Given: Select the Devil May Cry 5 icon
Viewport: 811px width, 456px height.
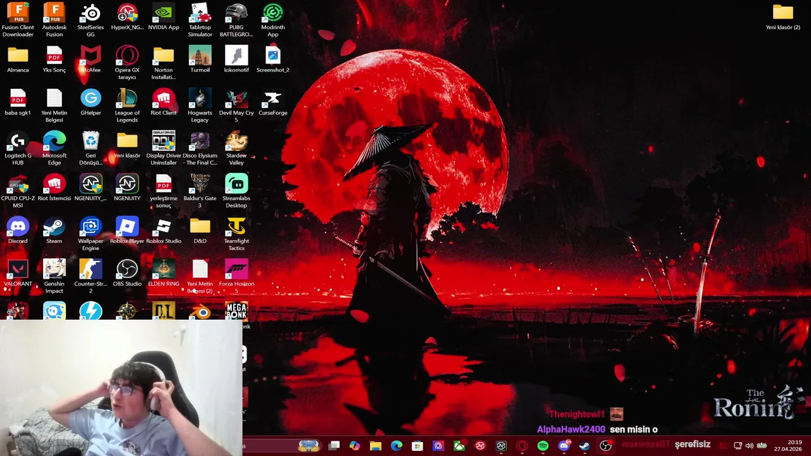Looking at the screenshot, I should pos(236,106).
